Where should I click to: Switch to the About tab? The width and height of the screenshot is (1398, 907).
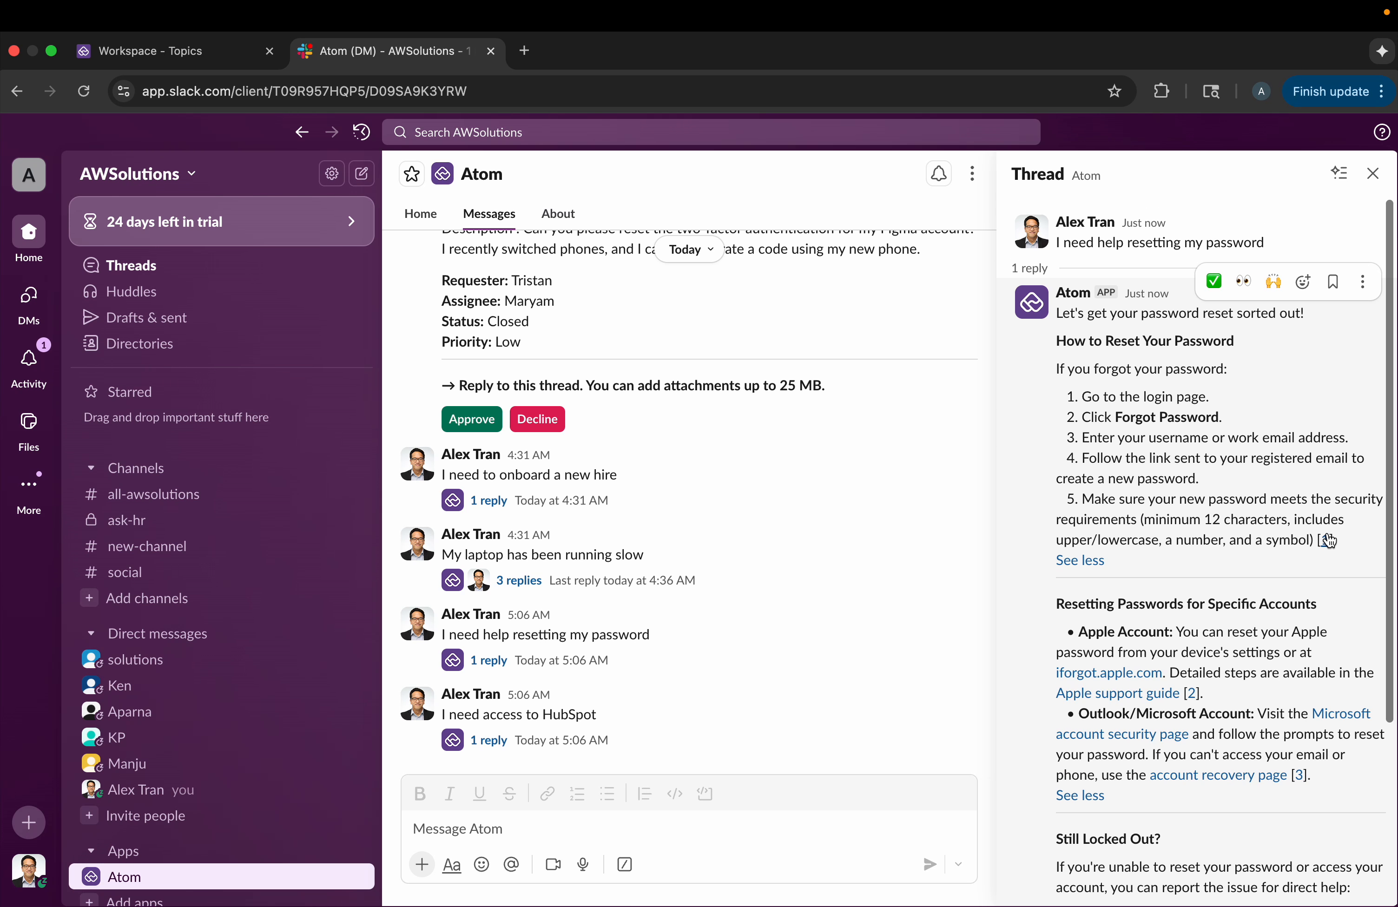click(557, 214)
